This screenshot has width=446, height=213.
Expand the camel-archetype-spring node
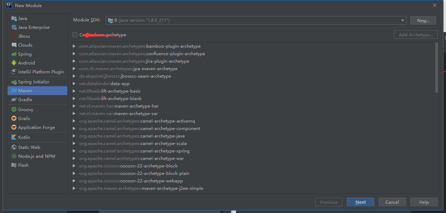pos(74,151)
